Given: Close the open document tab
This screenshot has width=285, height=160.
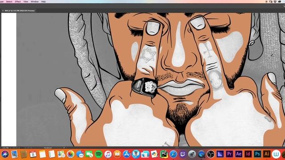Looking at the screenshot, I should 3,11.
